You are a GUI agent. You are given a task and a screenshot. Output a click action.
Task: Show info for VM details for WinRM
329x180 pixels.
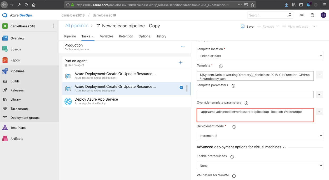(234, 176)
